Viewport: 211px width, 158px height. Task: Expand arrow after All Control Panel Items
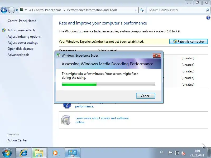click(64, 10)
